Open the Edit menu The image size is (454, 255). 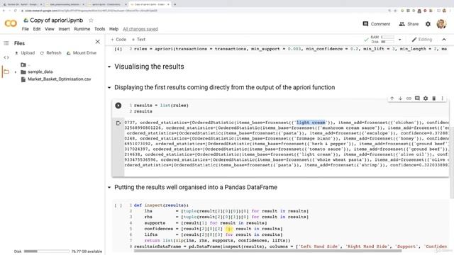[37, 29]
